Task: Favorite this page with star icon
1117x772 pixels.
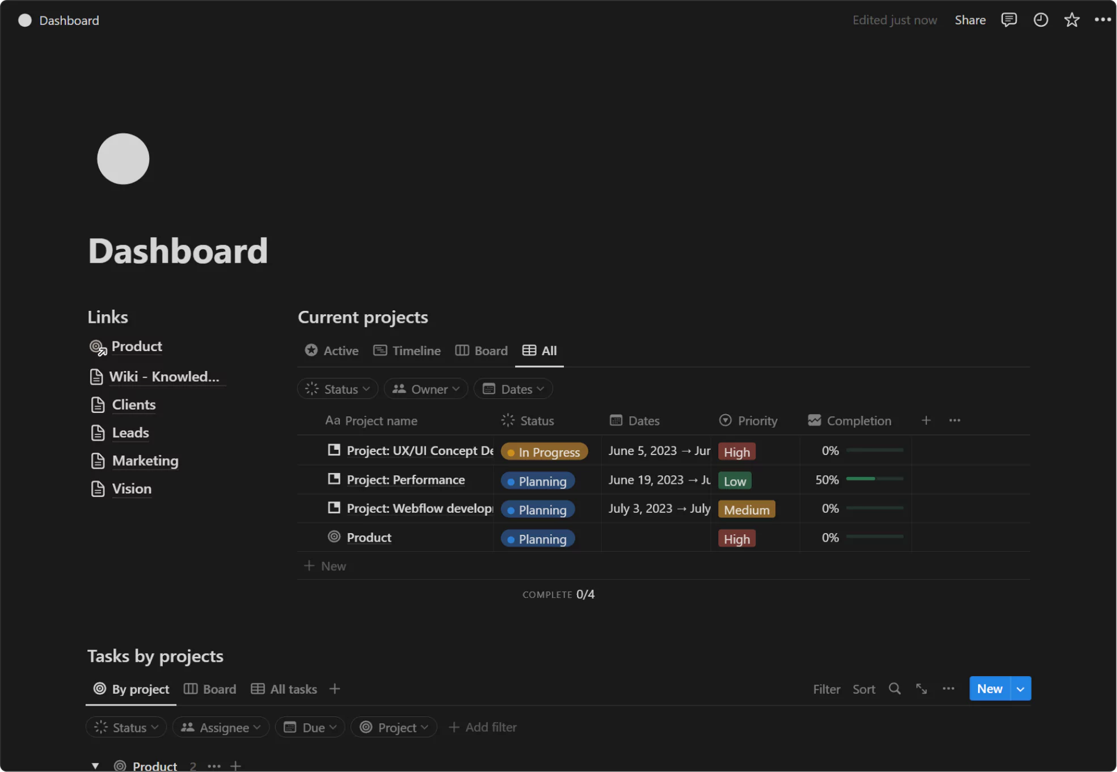Action: [x=1072, y=20]
